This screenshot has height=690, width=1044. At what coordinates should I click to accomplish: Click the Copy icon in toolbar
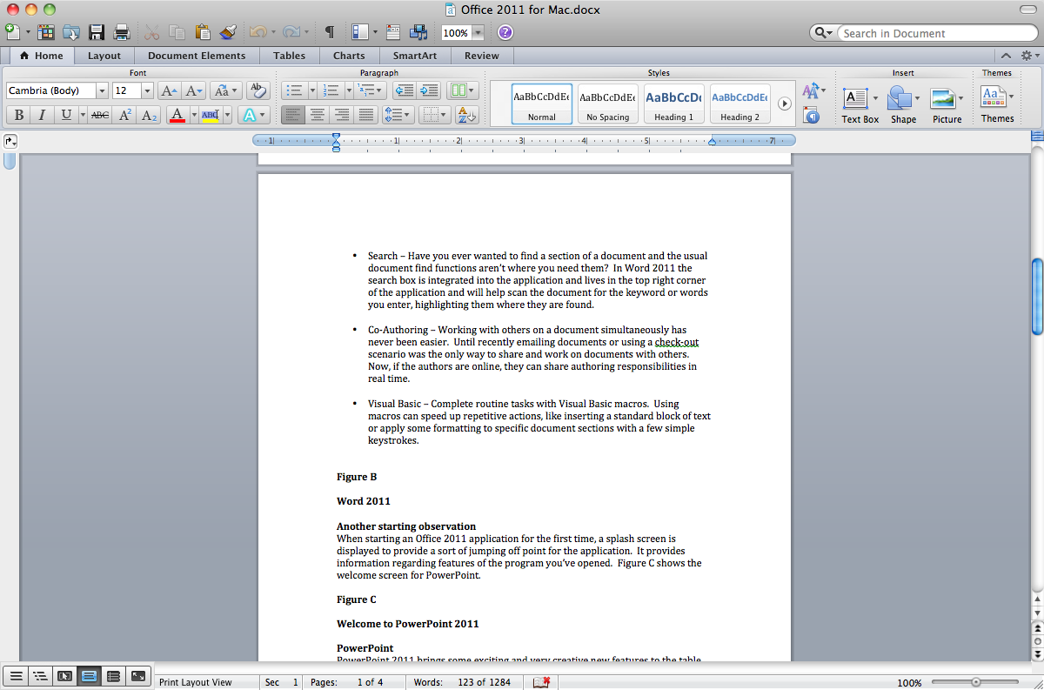pyautogui.click(x=177, y=33)
